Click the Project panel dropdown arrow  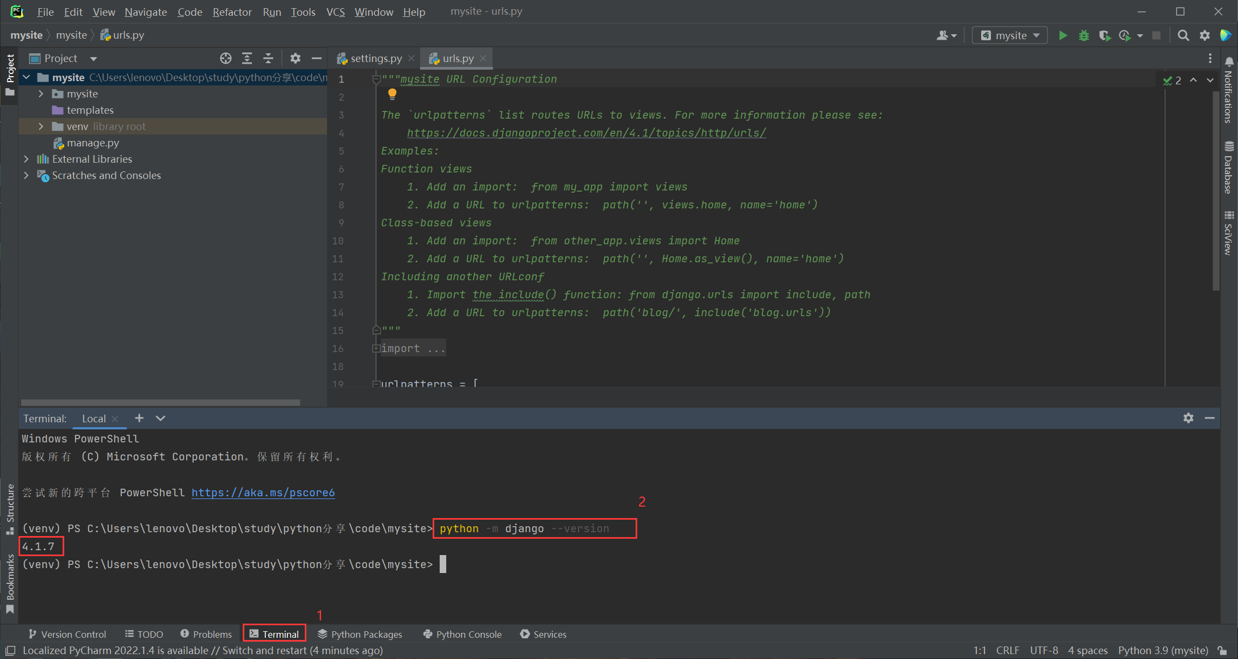93,59
